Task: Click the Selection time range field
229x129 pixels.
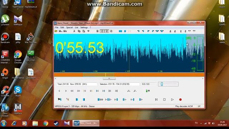Action: pos(119,84)
